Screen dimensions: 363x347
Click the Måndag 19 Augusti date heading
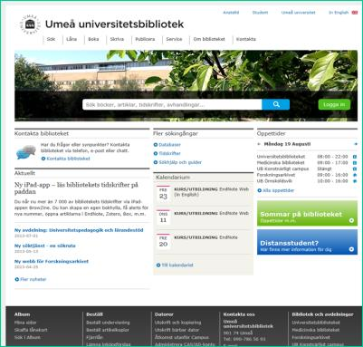click(x=287, y=144)
